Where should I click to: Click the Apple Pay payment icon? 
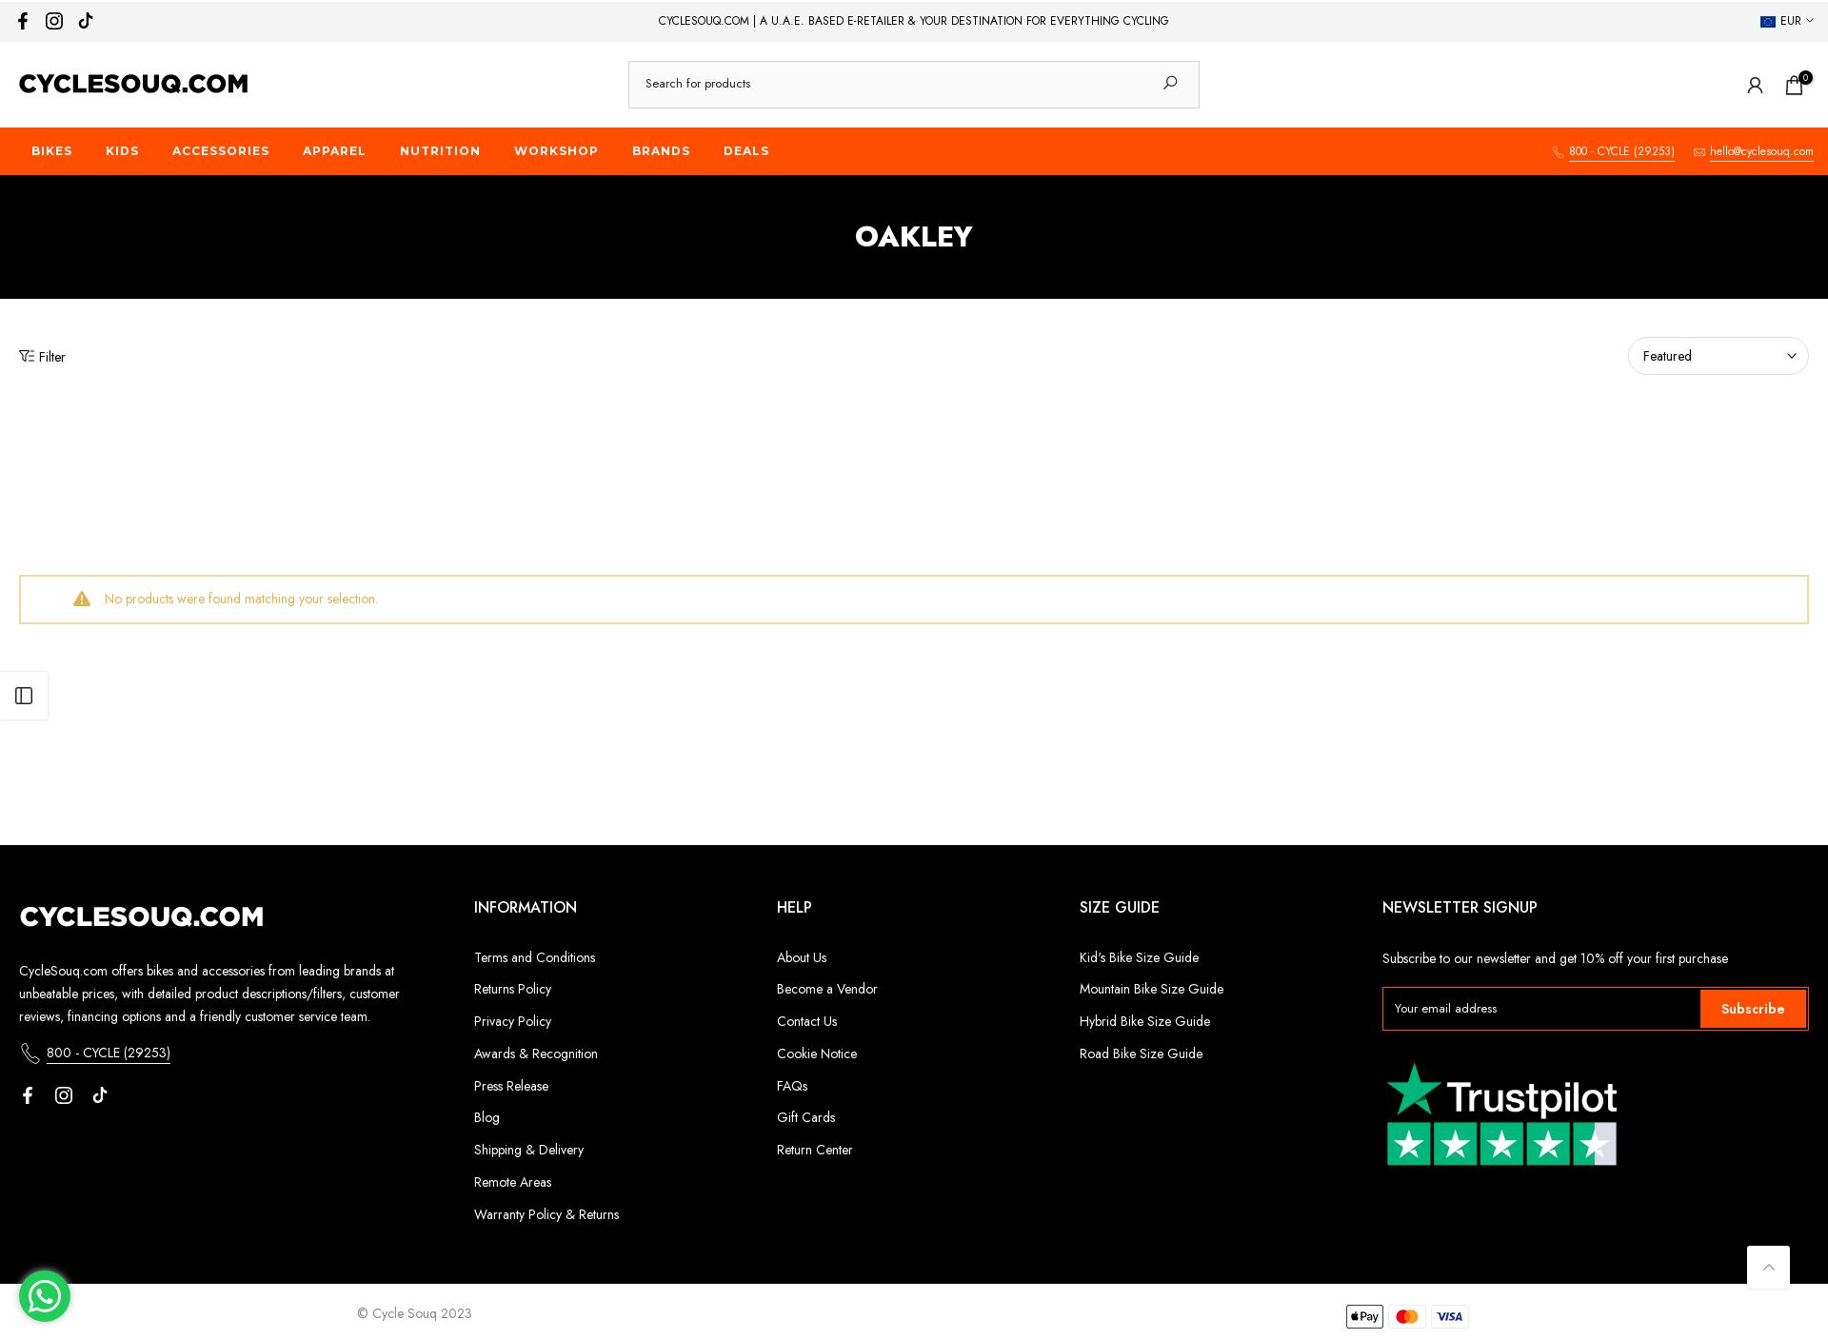click(x=1364, y=1317)
